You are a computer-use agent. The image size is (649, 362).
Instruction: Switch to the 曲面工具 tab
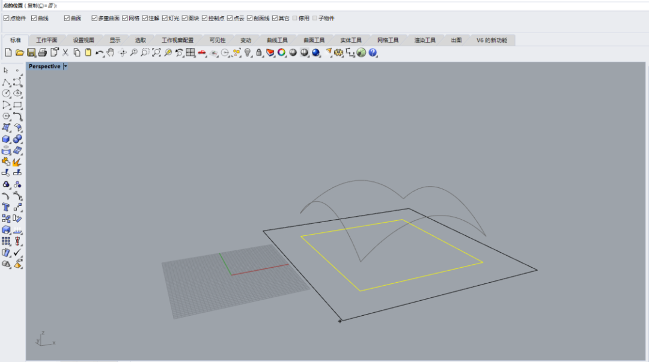point(314,40)
